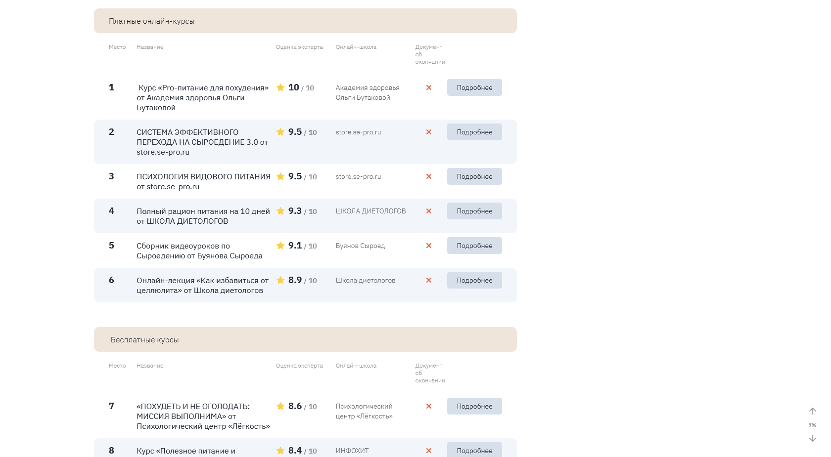
Task: Click Документ об окончании header in paid courses table
Action: tap(430, 54)
